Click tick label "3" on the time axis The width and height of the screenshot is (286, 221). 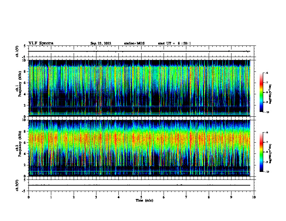[x=96, y=197]
